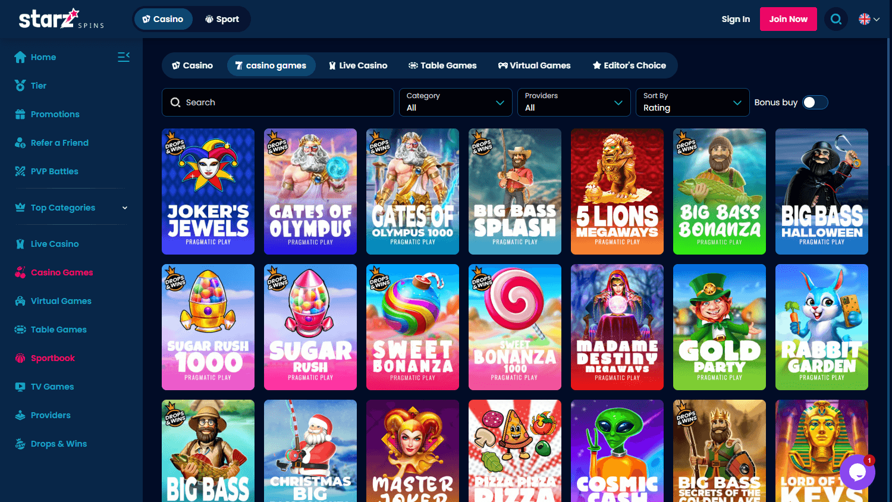The height and width of the screenshot is (502, 892).
Task: Open the Sweet Bonanza game tile
Action: click(413, 327)
